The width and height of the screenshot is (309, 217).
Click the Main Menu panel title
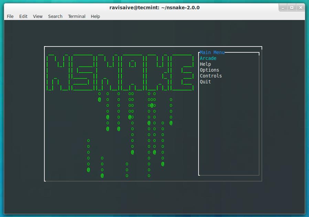pyautogui.click(x=212, y=53)
